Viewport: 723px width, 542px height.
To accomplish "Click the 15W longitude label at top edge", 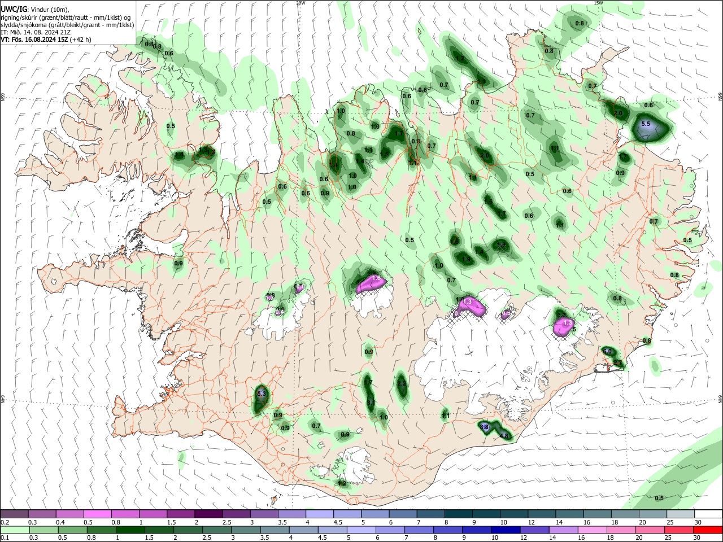I will coord(598,3).
